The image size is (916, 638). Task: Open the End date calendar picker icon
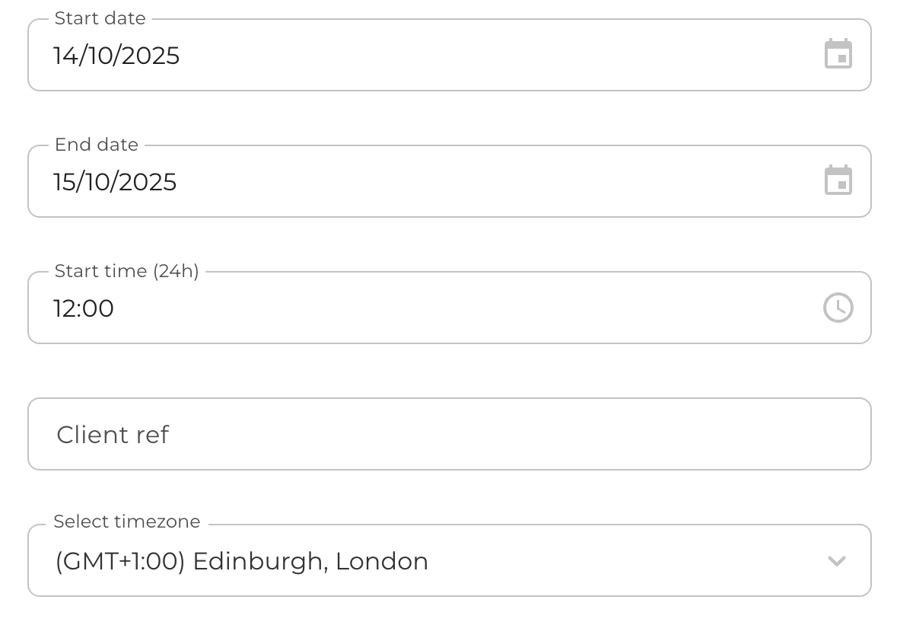click(x=838, y=181)
